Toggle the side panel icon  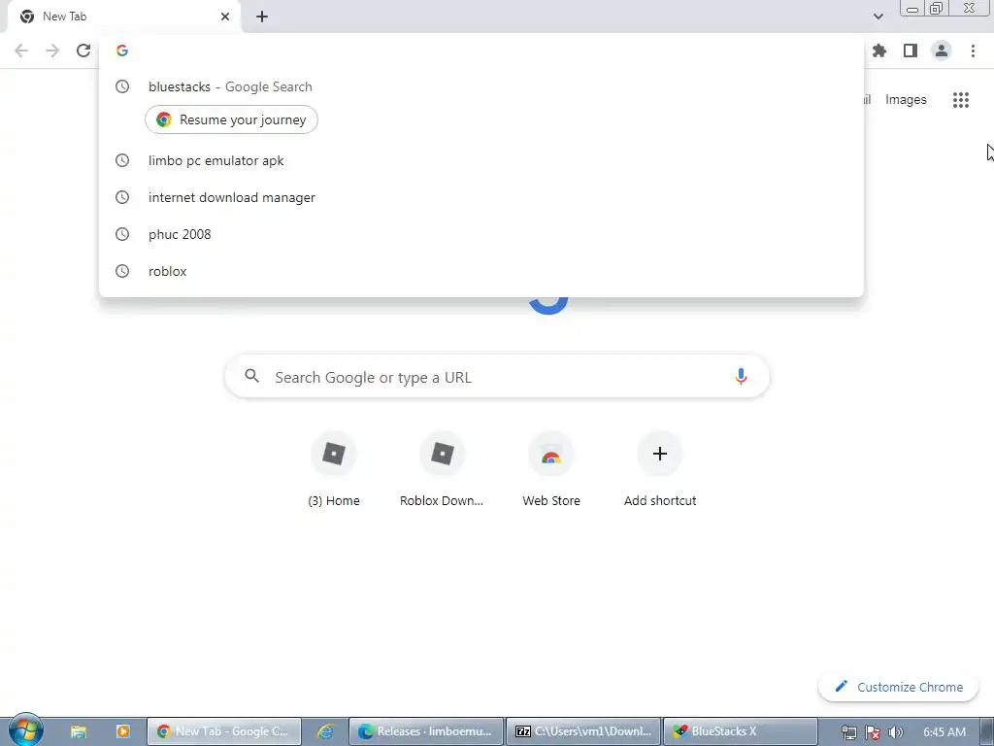pyautogui.click(x=911, y=51)
